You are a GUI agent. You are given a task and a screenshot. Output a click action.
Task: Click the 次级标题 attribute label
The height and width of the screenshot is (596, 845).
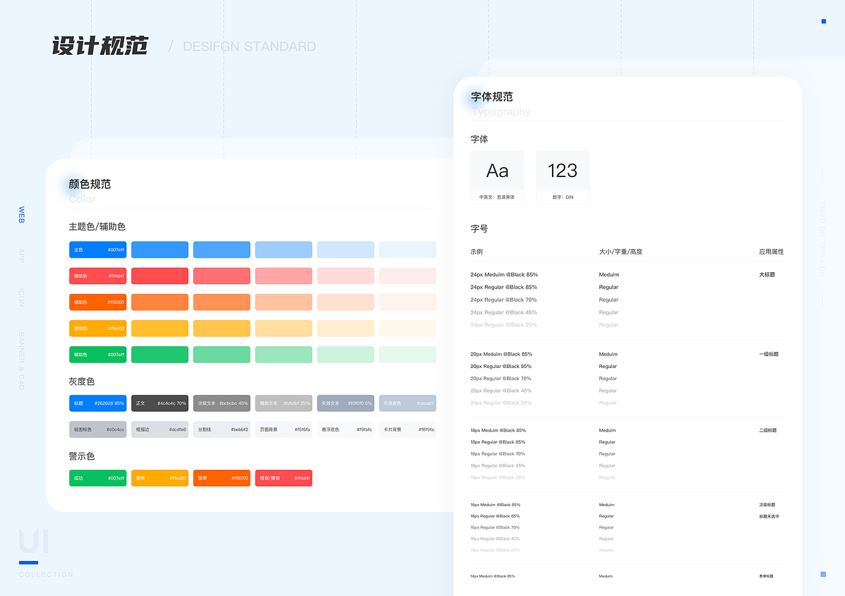coord(767,505)
